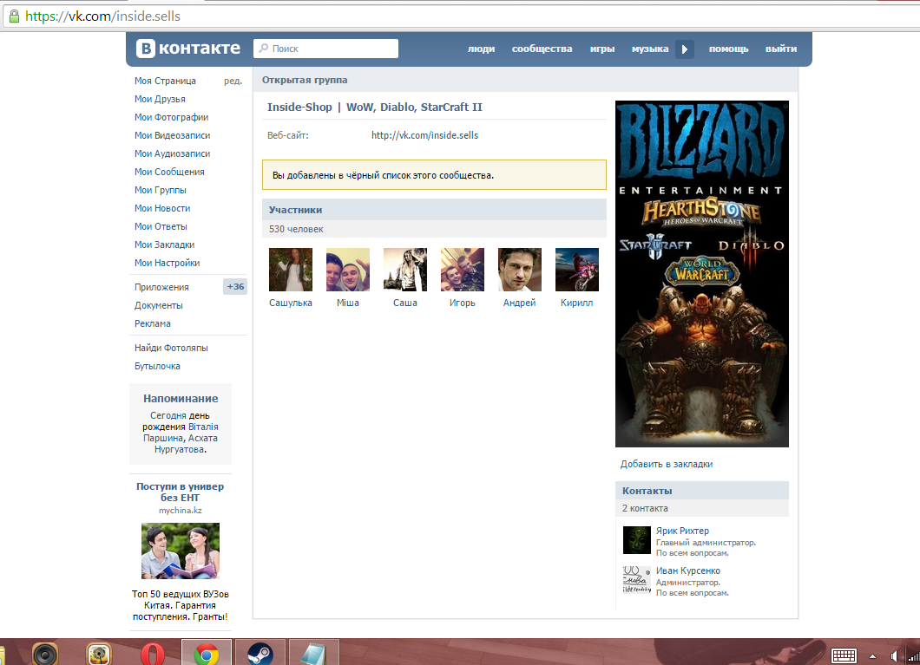
Task: Open the люди menu item
Action: (x=481, y=49)
